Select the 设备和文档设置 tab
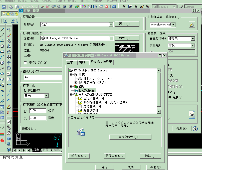This screenshot has width=236, height=170. click(x=102, y=62)
